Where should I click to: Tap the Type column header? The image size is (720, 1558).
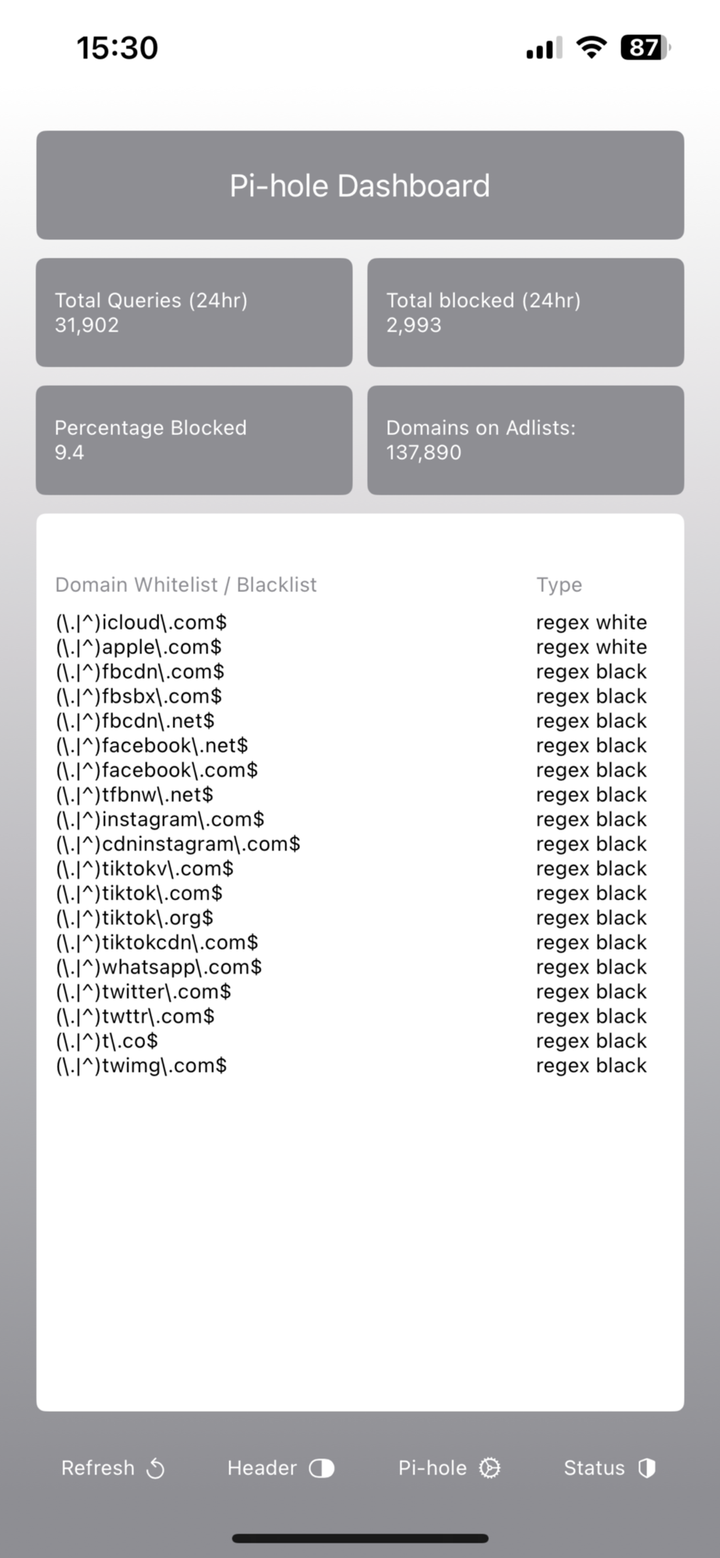point(559,585)
